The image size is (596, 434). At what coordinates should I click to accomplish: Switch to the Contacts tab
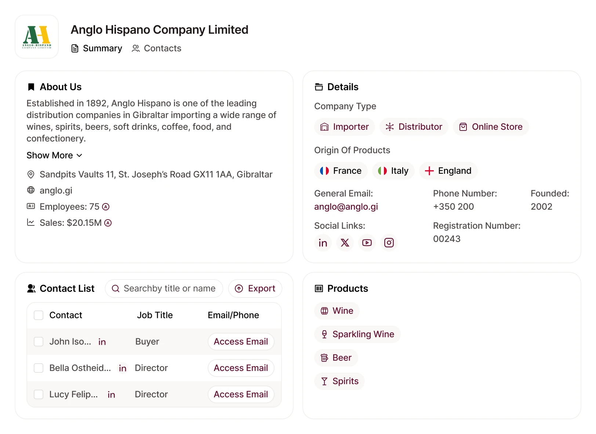pyautogui.click(x=156, y=48)
